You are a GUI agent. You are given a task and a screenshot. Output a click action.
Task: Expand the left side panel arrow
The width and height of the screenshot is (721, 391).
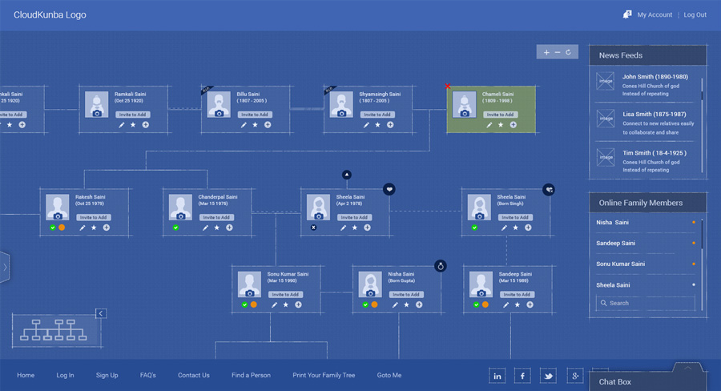(5, 267)
